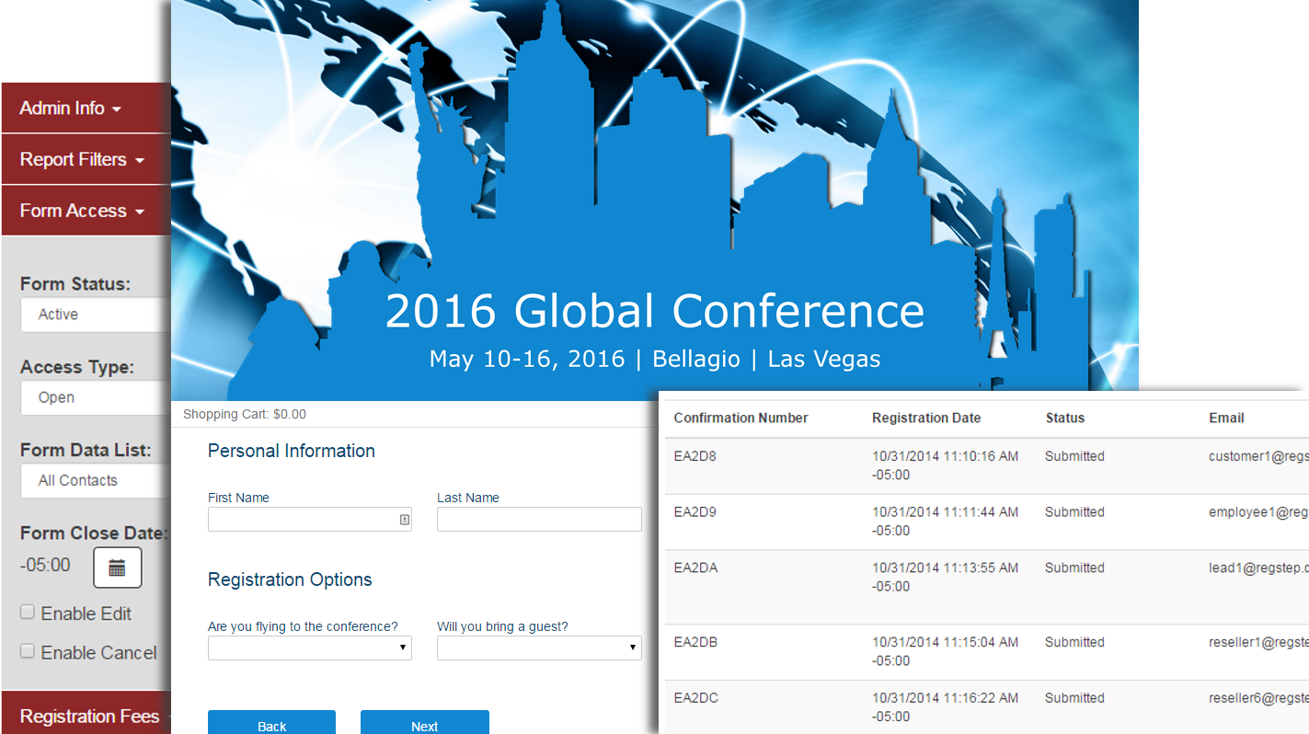Select confirmation number EA2DA
The image size is (1309, 734).
[695, 568]
